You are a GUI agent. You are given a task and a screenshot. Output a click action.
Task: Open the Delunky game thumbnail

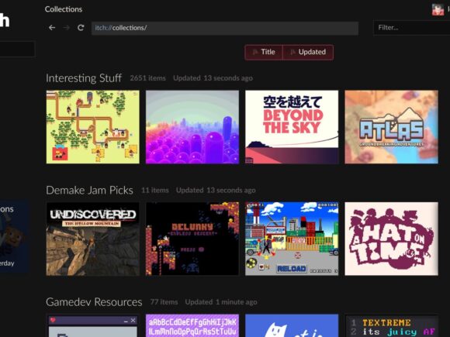pyautogui.click(x=192, y=239)
